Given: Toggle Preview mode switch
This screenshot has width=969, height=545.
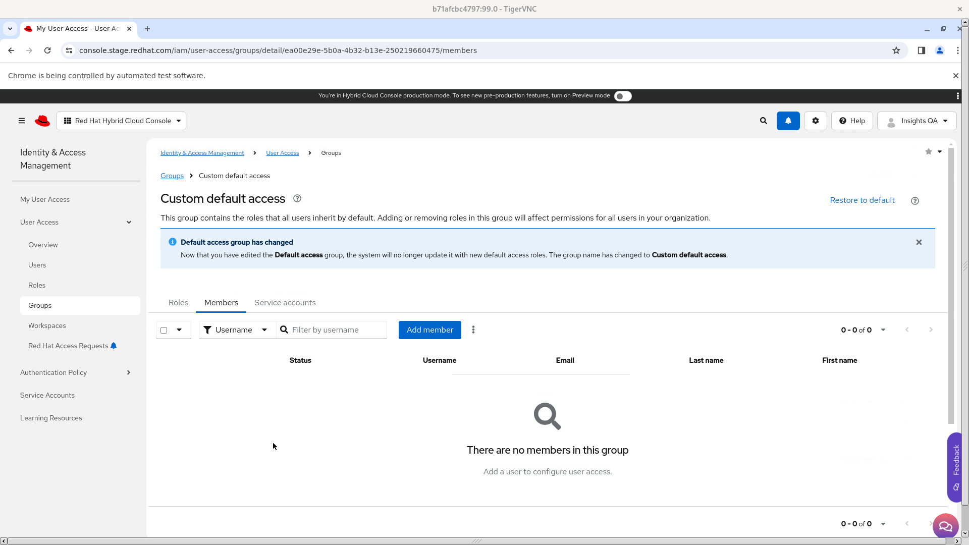Looking at the screenshot, I should (x=622, y=96).
